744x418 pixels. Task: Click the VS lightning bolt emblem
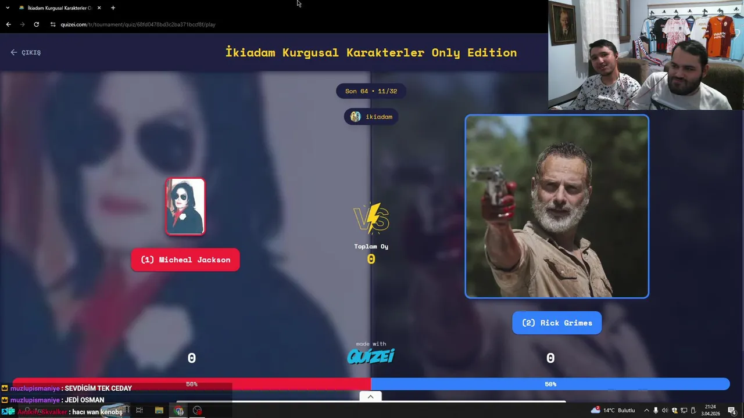(371, 218)
